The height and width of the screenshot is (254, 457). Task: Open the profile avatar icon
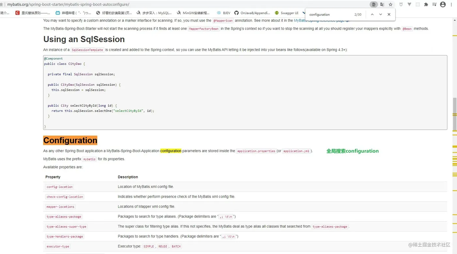(443, 5)
